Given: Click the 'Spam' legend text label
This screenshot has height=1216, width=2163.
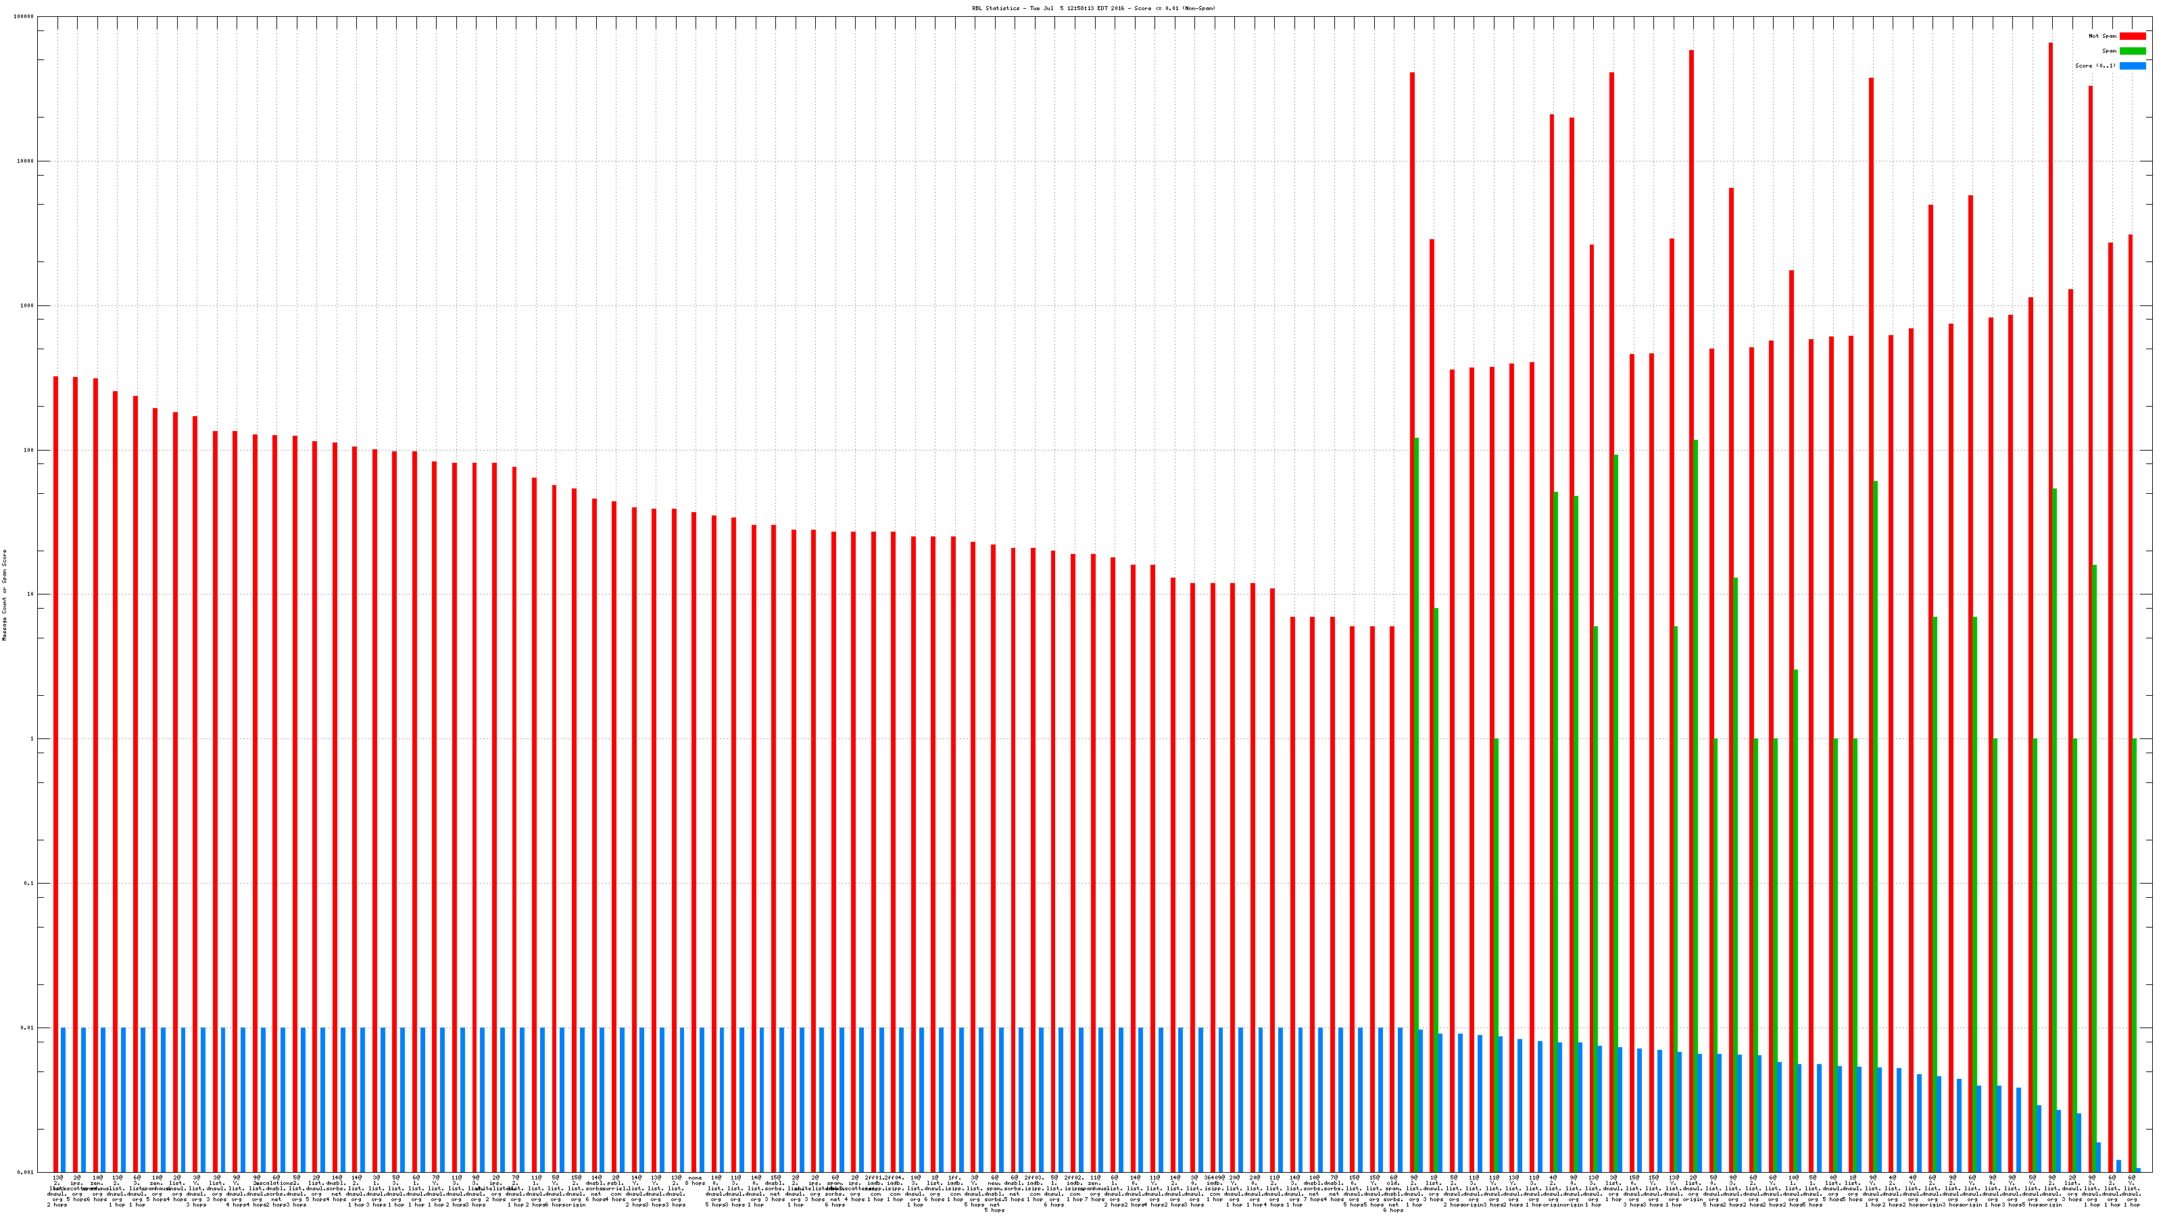Looking at the screenshot, I should [x=2109, y=51].
